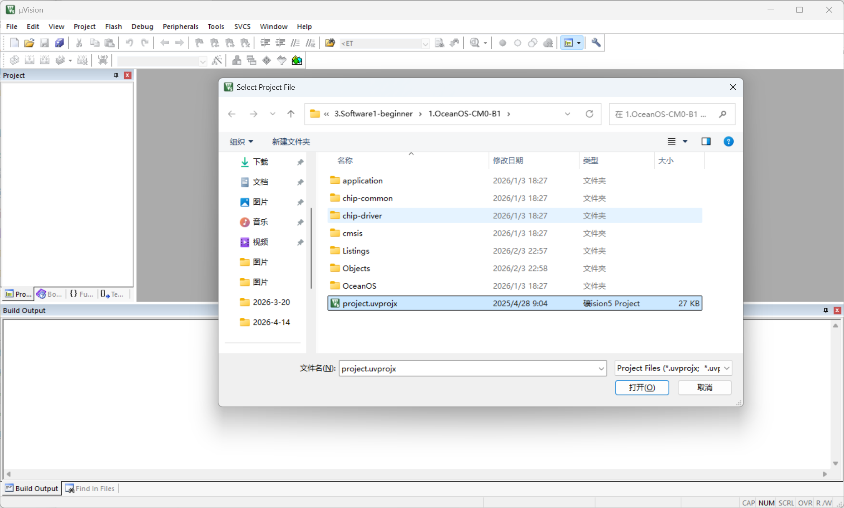Open the Flash menu
Image resolution: width=844 pixels, height=508 pixels.
(x=113, y=26)
